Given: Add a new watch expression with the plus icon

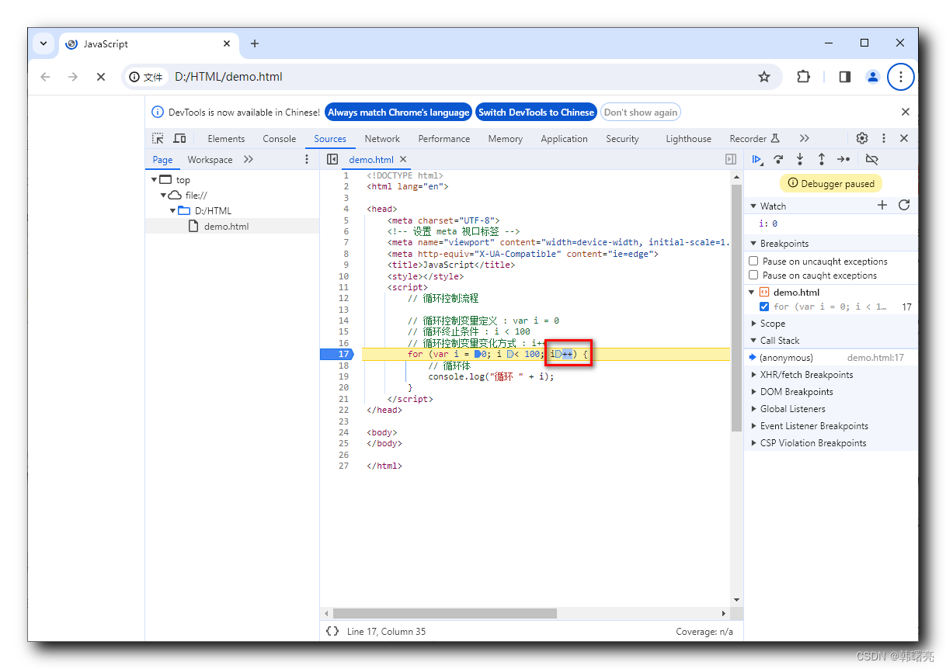Looking at the screenshot, I should pos(882,205).
